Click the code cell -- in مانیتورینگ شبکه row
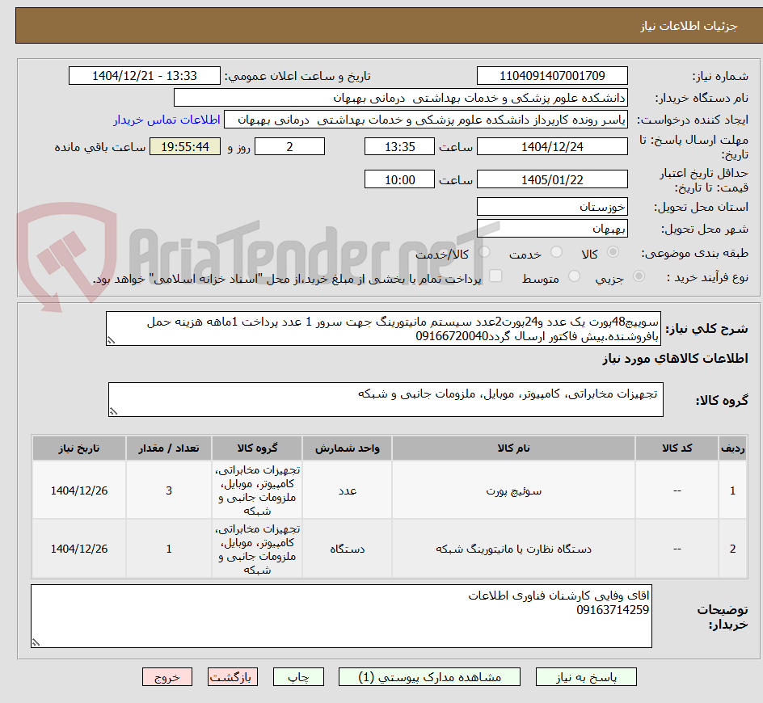 click(x=677, y=549)
